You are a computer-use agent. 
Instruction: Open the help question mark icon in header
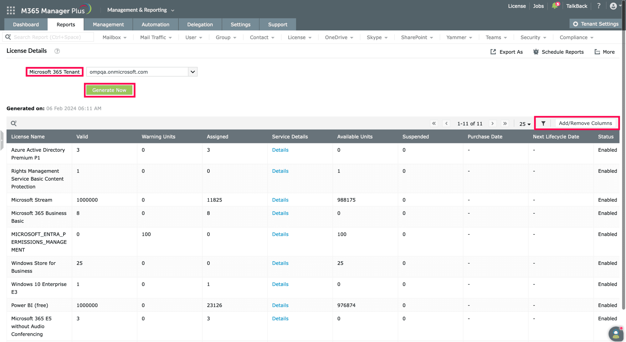pyautogui.click(x=598, y=6)
